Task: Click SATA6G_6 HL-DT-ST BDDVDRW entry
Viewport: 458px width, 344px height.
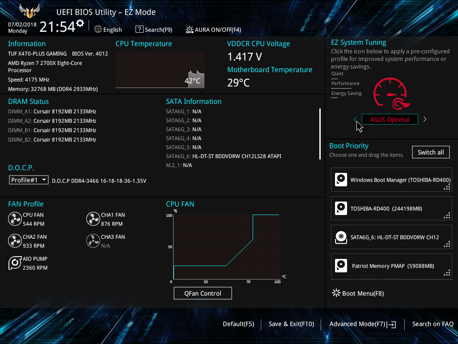Action: pos(224,156)
